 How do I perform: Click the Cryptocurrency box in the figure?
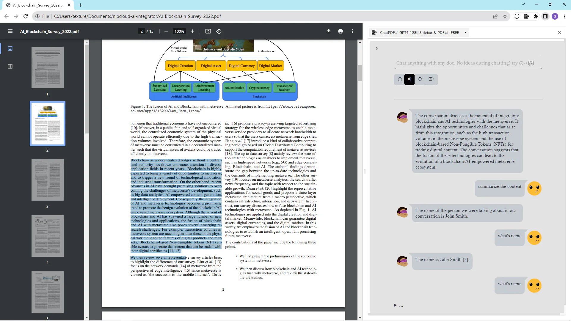pos(259,88)
